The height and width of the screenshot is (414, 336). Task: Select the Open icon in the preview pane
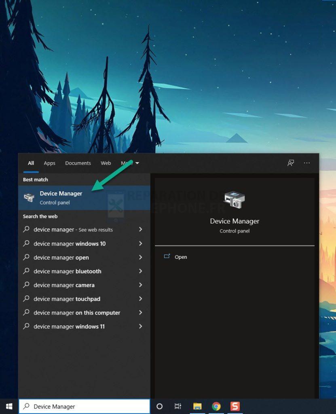[167, 257]
